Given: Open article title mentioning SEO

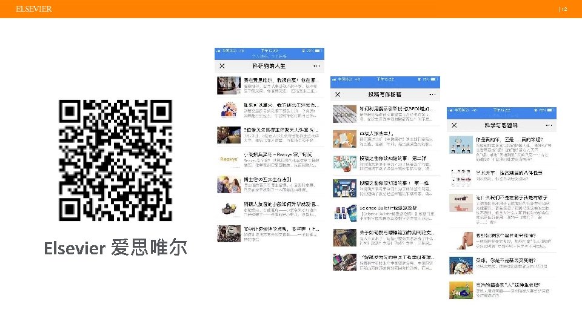Looking at the screenshot, I should point(396,108).
